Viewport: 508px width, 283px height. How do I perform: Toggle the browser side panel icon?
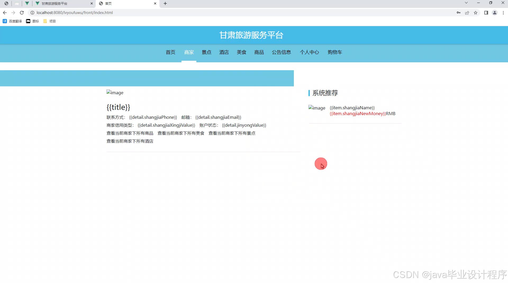(486, 13)
